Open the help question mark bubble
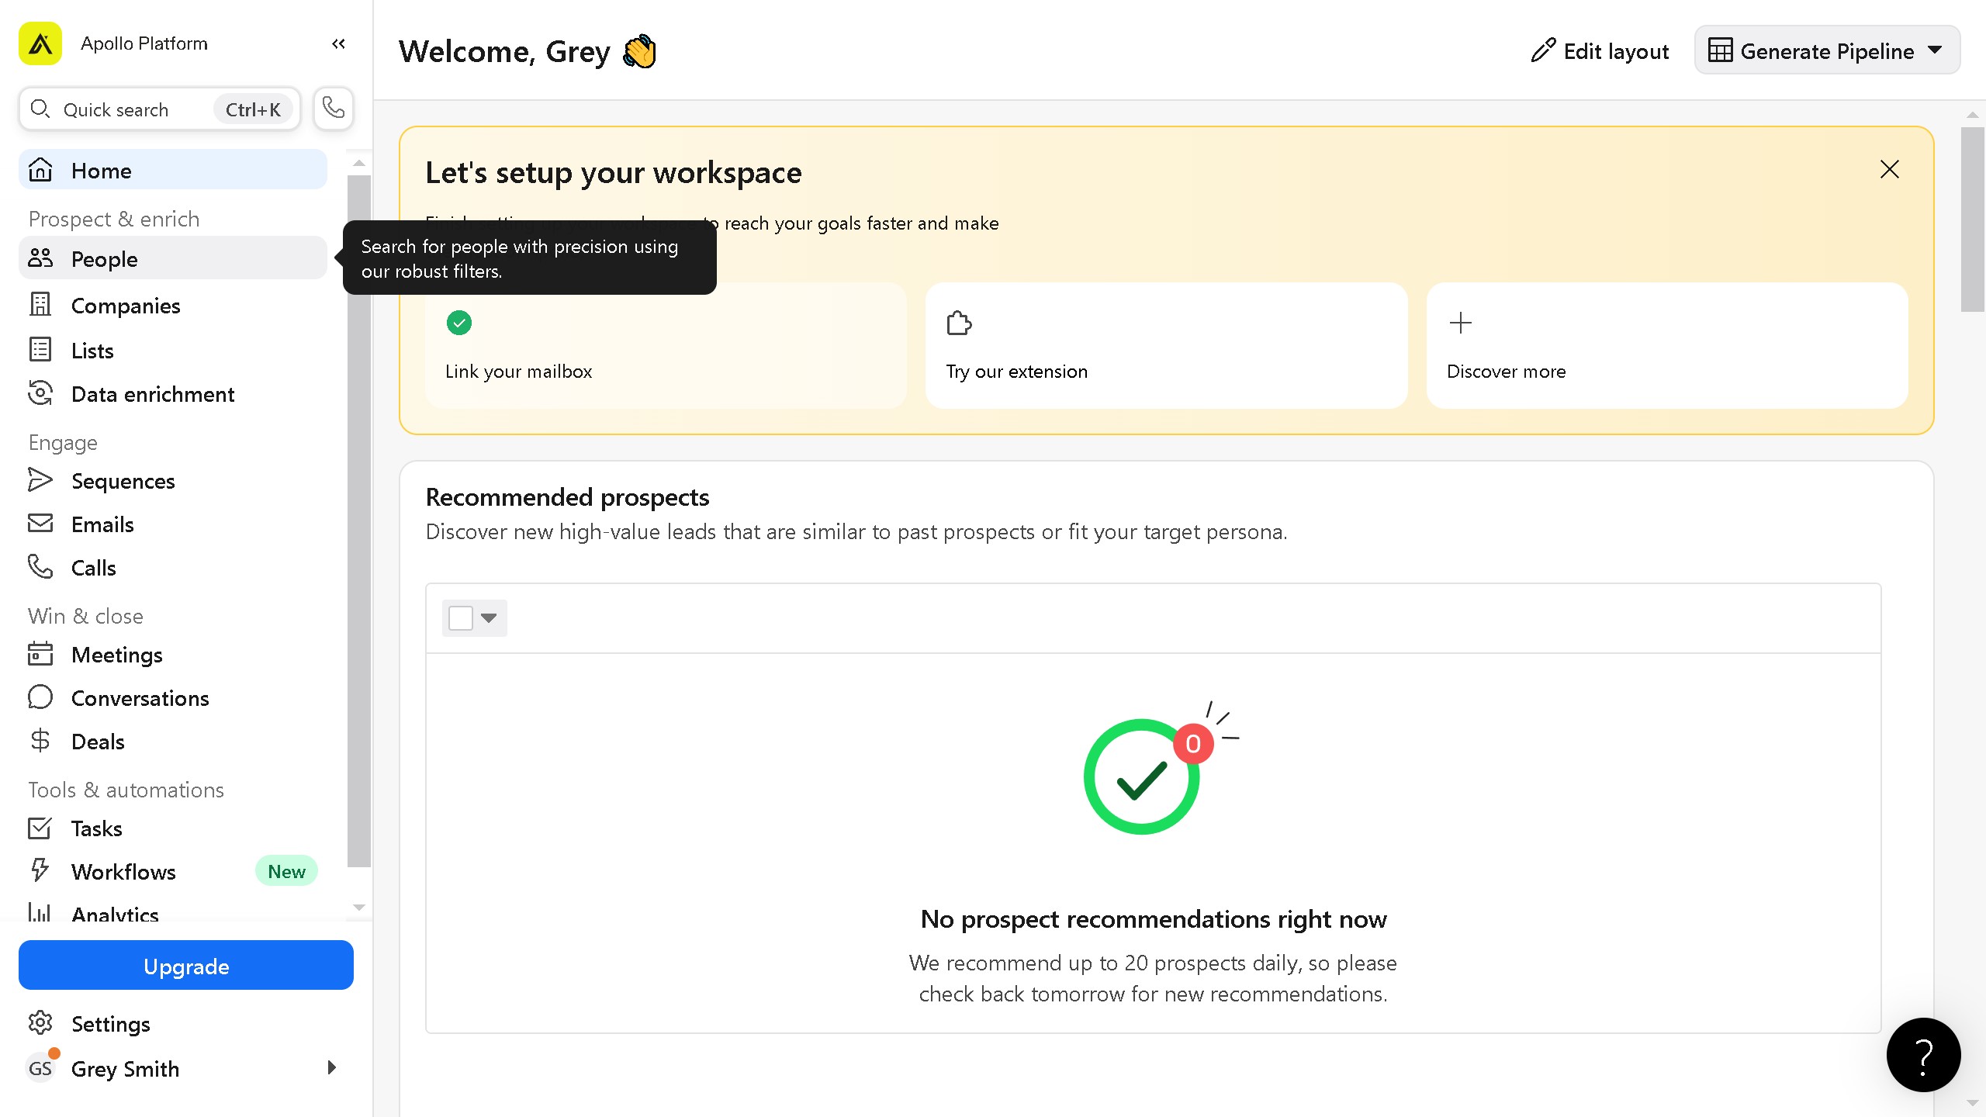The image size is (1986, 1117). [1923, 1055]
